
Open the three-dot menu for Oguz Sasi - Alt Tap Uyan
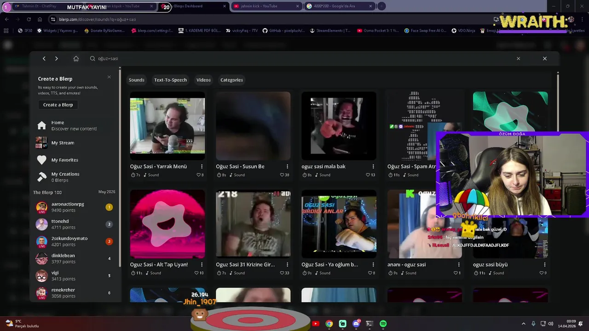pos(202,264)
